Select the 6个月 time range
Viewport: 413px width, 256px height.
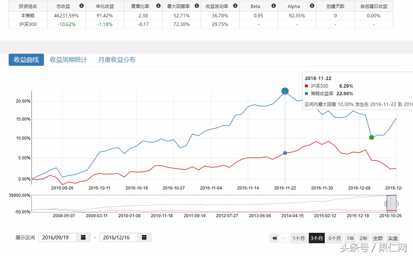[x=334, y=238]
